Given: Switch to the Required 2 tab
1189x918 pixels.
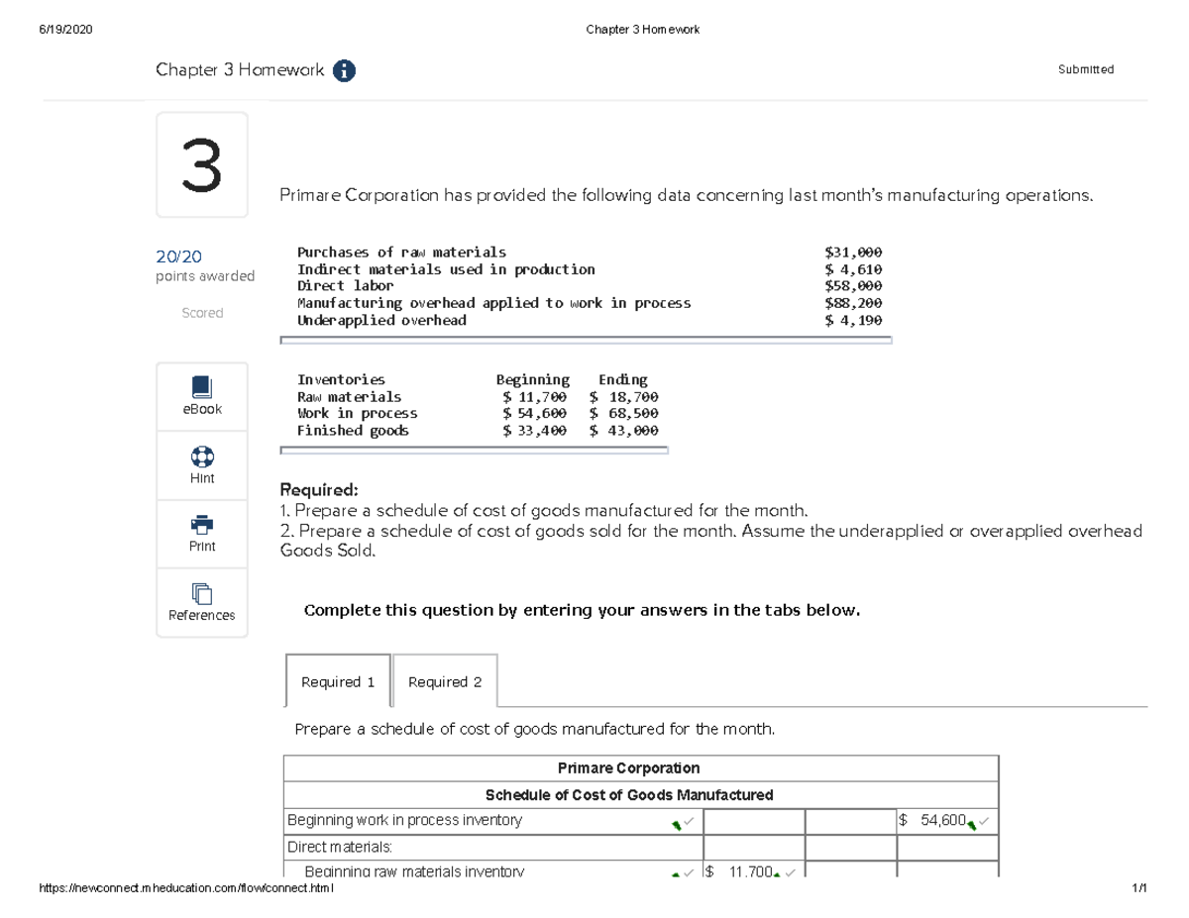Looking at the screenshot, I should (445, 680).
